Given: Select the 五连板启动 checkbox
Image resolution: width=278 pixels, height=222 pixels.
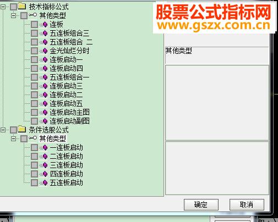Looking at the screenshot, I should click(x=34, y=182).
